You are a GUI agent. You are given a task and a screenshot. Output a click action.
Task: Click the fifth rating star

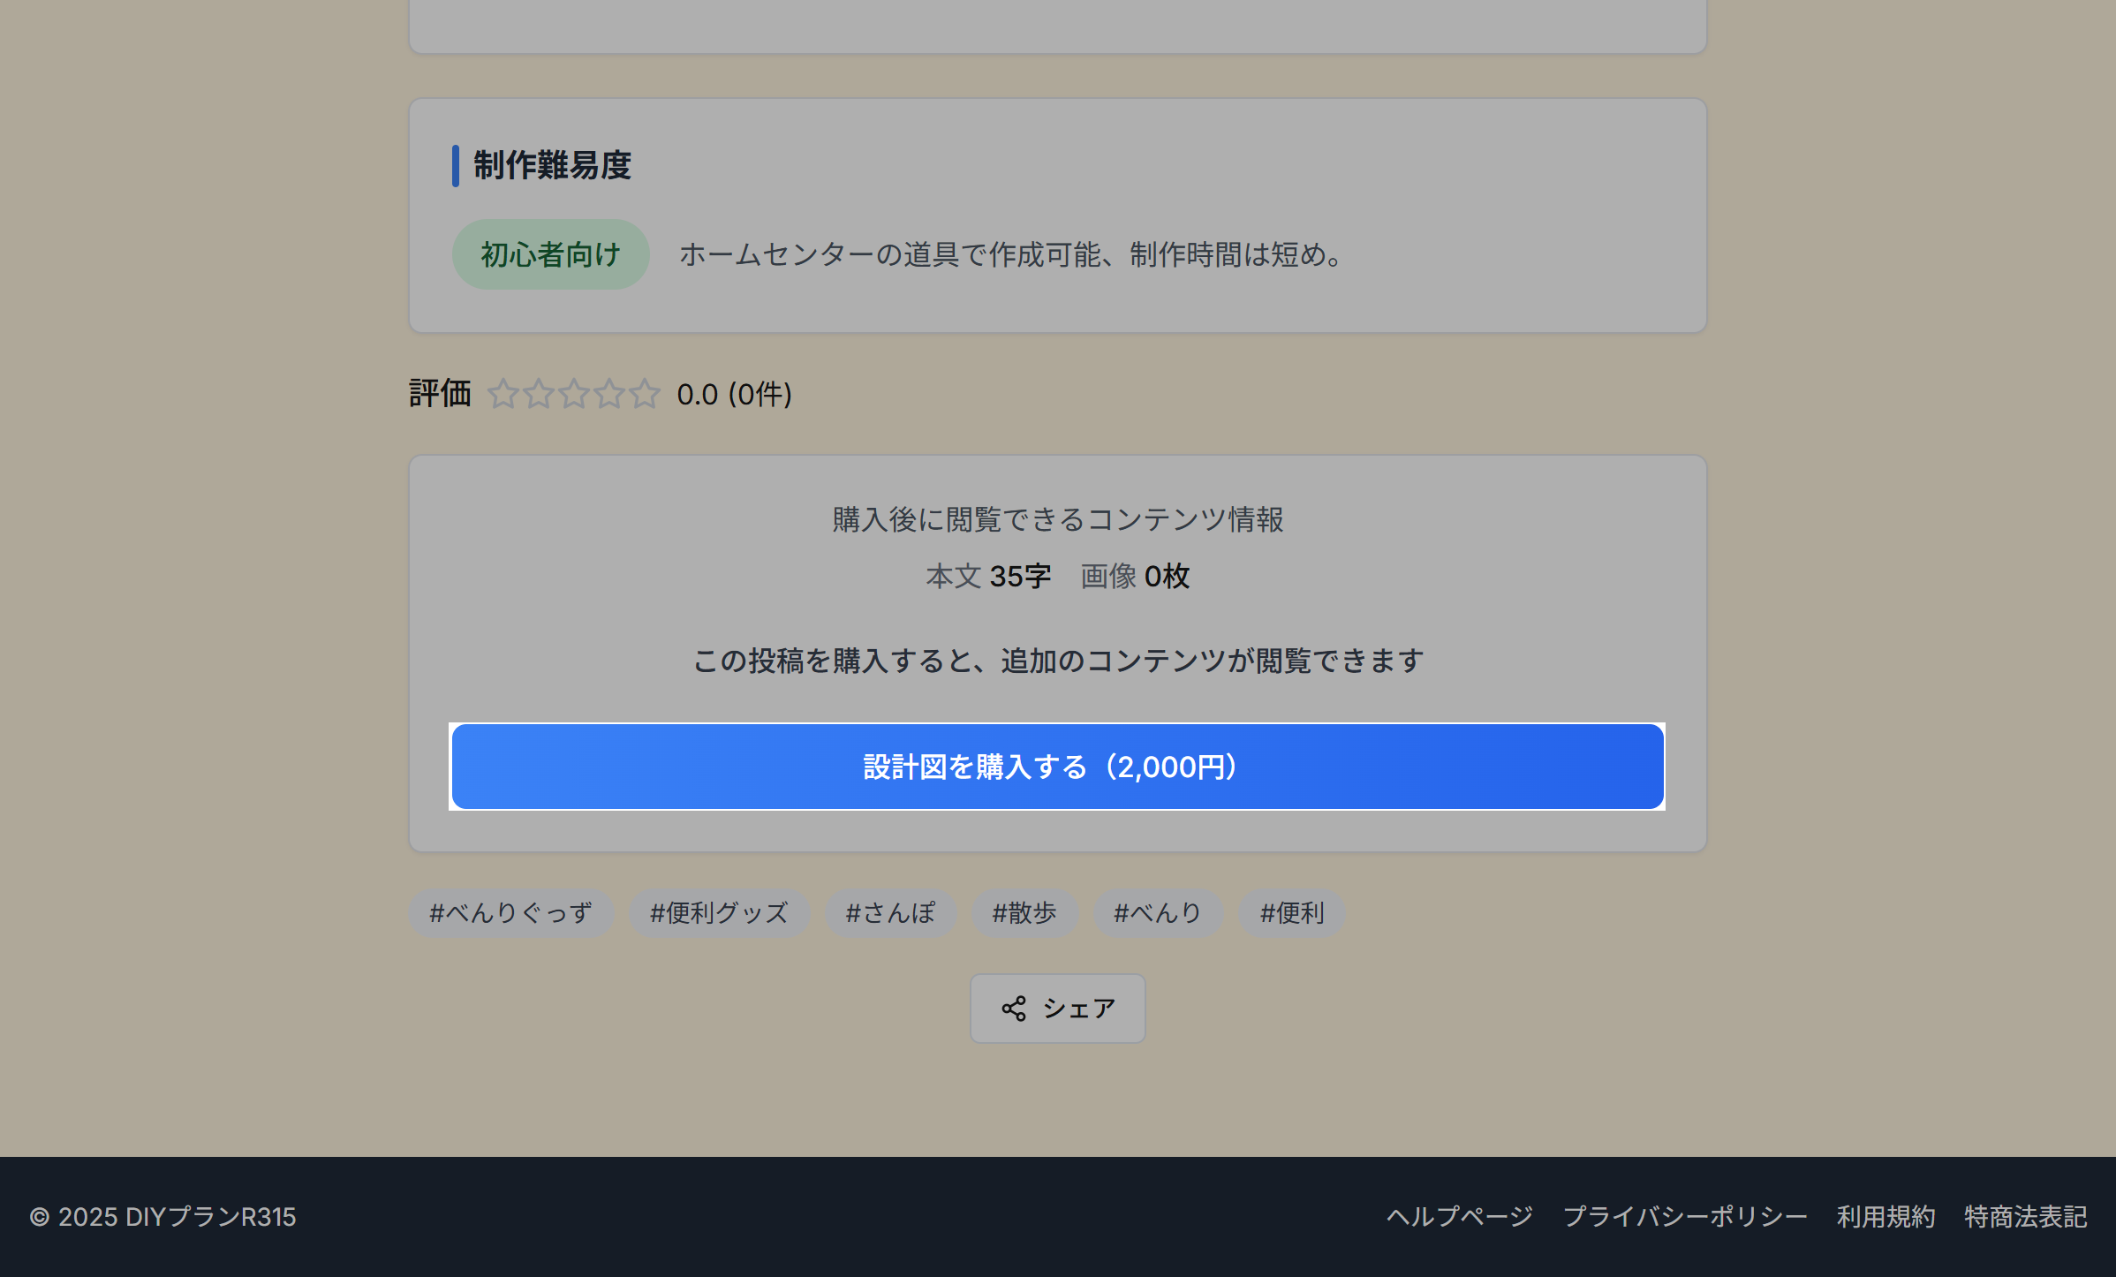pos(645,394)
